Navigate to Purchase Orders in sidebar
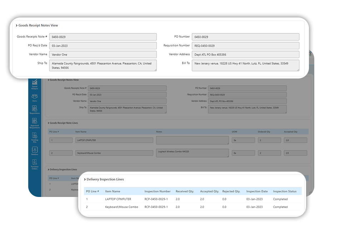The width and height of the screenshot is (345, 233). click(35, 164)
